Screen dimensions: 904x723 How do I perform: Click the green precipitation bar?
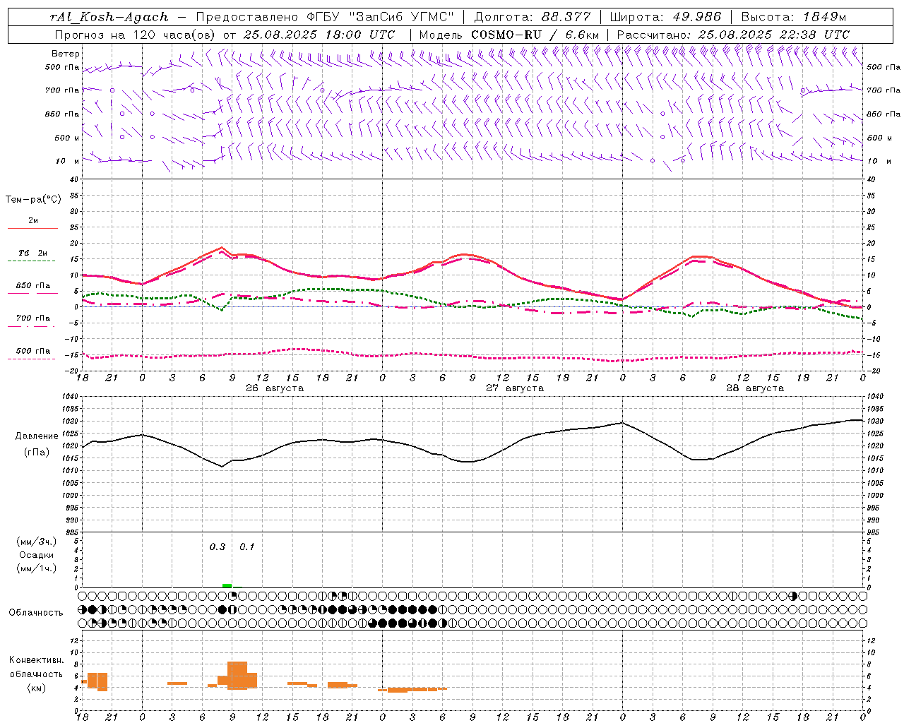[227, 585]
